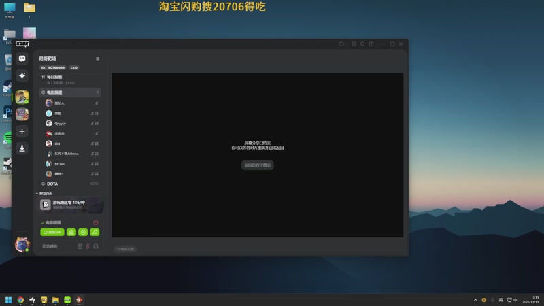The width and height of the screenshot is (544, 306).
Task: Click the KOOK logo at top left
Action: (x=22, y=44)
